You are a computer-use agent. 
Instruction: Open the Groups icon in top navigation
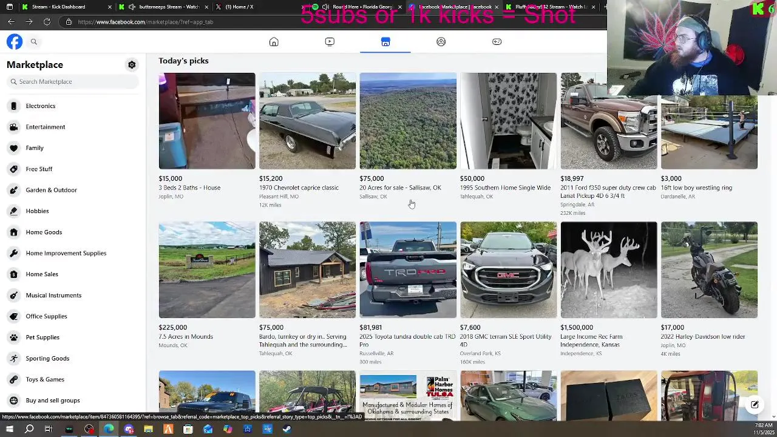441,42
